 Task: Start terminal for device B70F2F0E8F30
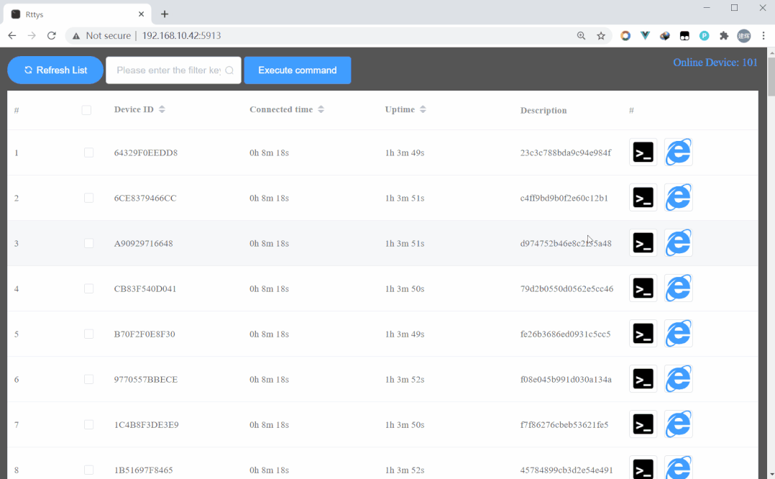click(x=642, y=333)
